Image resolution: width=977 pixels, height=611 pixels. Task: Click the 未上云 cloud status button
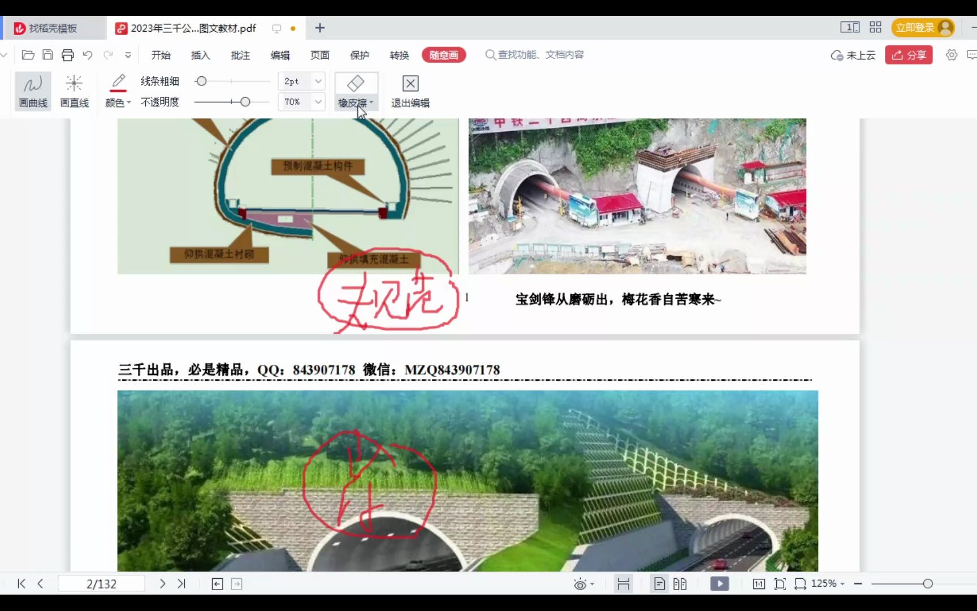pos(853,55)
